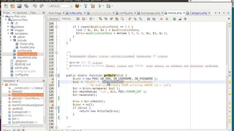Jump to the last edit location icon

[x=78, y=19]
